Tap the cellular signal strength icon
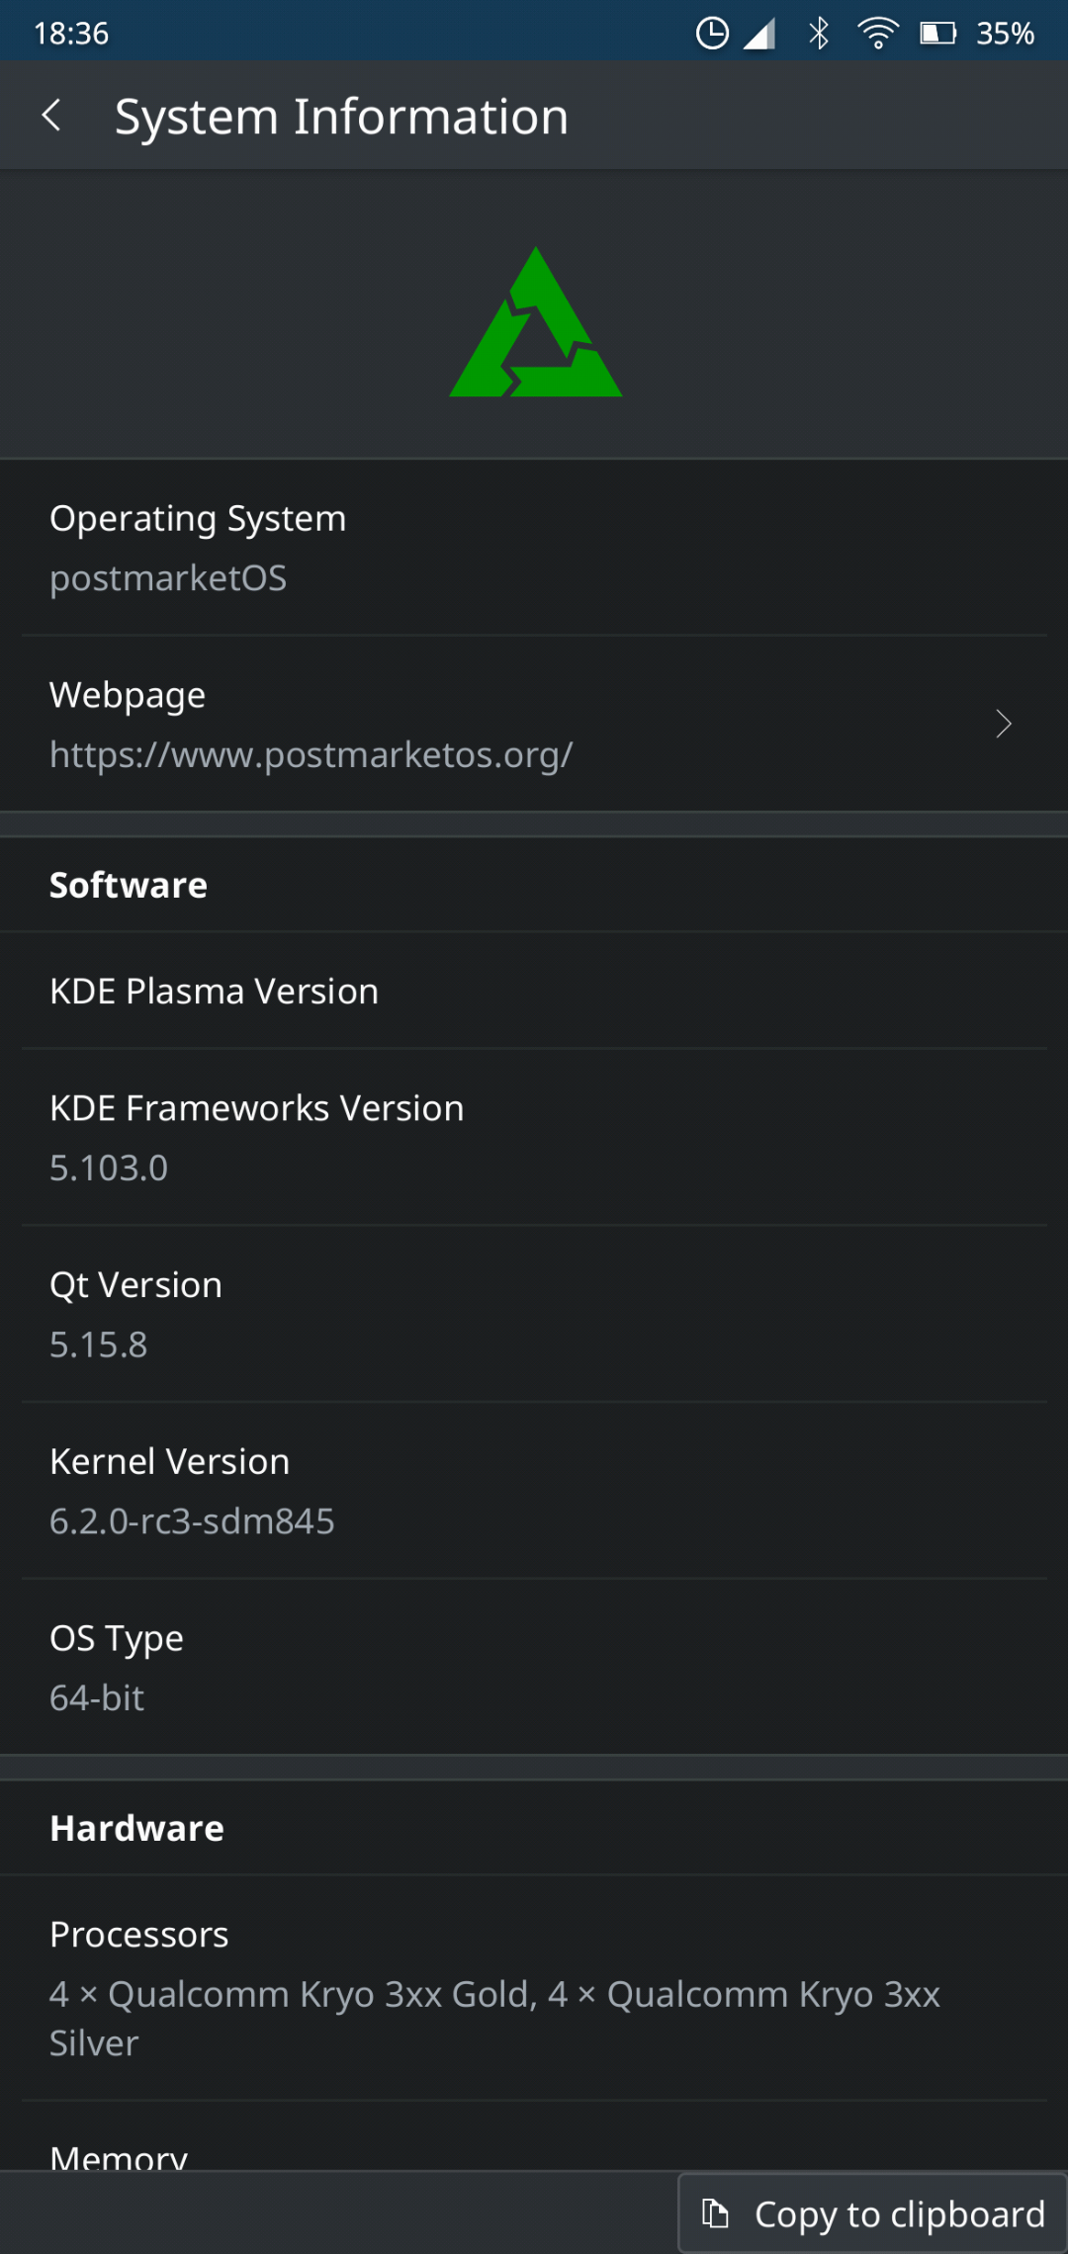The height and width of the screenshot is (2254, 1069). point(759,34)
